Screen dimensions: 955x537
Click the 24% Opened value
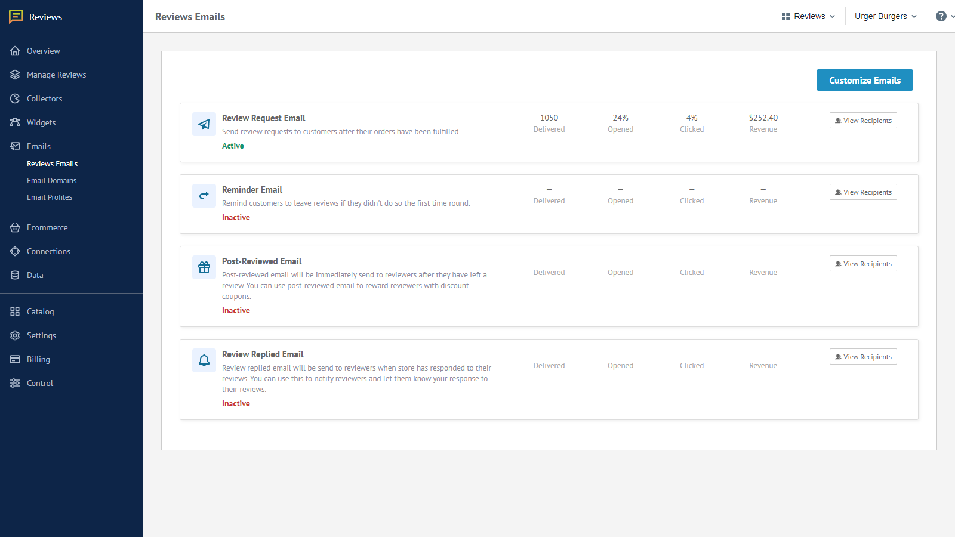[x=621, y=118]
